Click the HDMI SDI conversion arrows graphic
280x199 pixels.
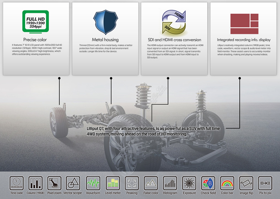pyautogui.click(x=174, y=23)
